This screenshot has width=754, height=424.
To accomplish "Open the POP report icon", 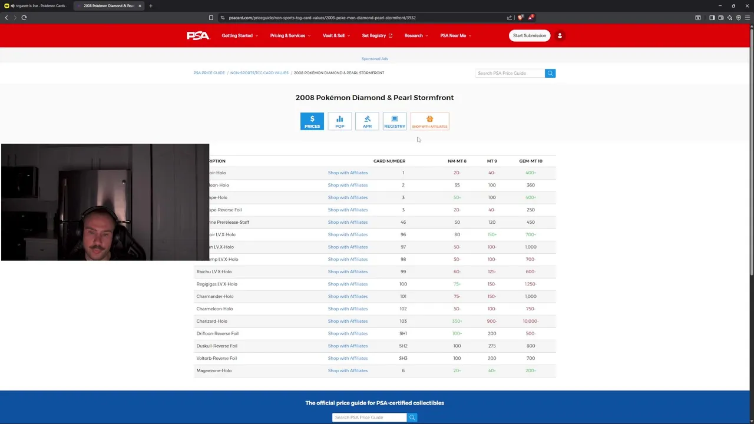I will (x=340, y=121).
